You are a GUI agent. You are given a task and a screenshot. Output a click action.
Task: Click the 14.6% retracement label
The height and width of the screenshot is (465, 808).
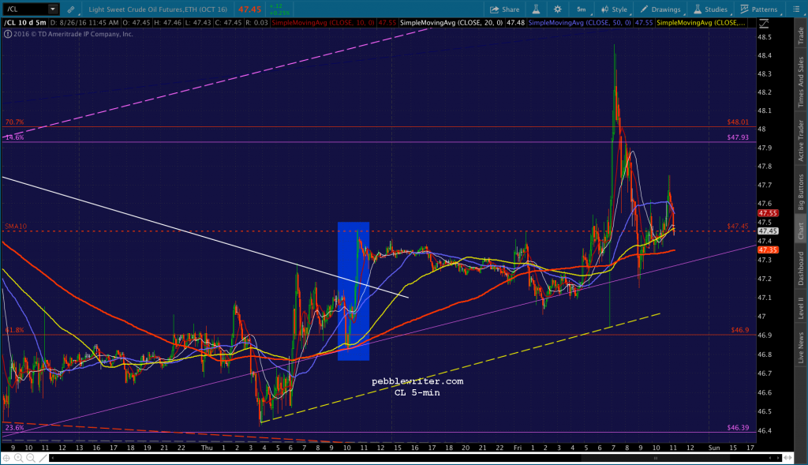[x=14, y=137]
